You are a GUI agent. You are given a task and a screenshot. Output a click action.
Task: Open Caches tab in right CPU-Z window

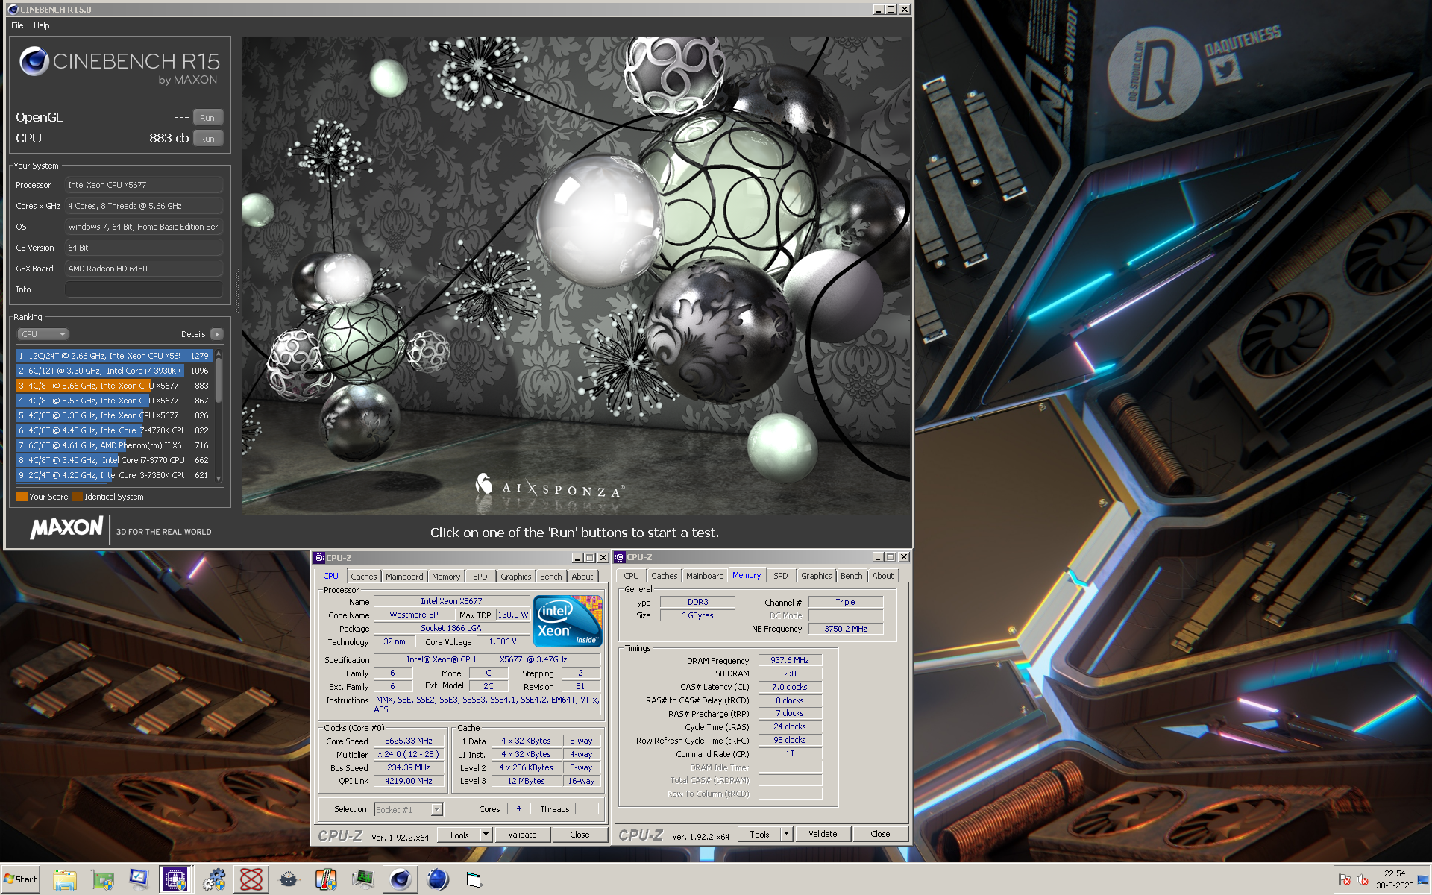[665, 576]
